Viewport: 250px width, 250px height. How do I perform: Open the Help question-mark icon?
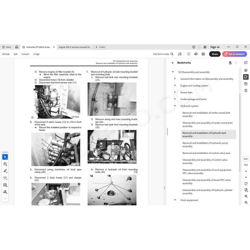194,47
